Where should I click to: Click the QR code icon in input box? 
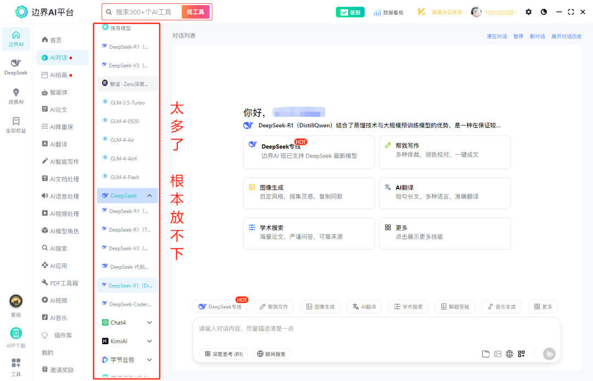[522, 354]
